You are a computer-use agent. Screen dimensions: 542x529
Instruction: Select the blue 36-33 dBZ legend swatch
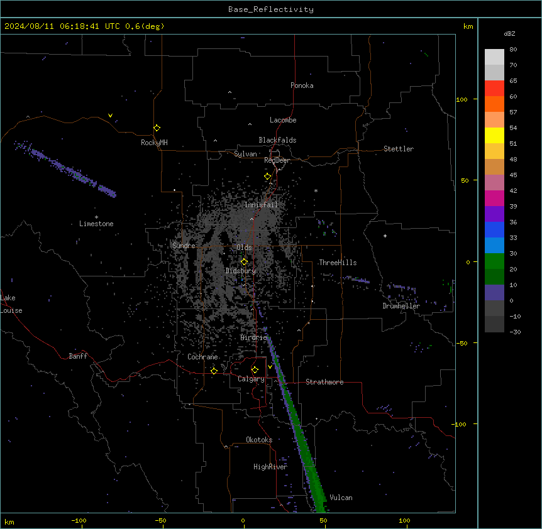click(x=494, y=229)
